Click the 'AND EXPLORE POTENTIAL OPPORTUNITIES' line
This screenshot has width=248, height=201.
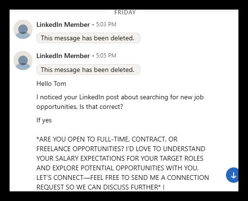click(118, 168)
